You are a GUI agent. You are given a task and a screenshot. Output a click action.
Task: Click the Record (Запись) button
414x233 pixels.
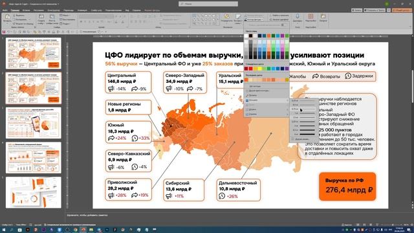pos(356,10)
